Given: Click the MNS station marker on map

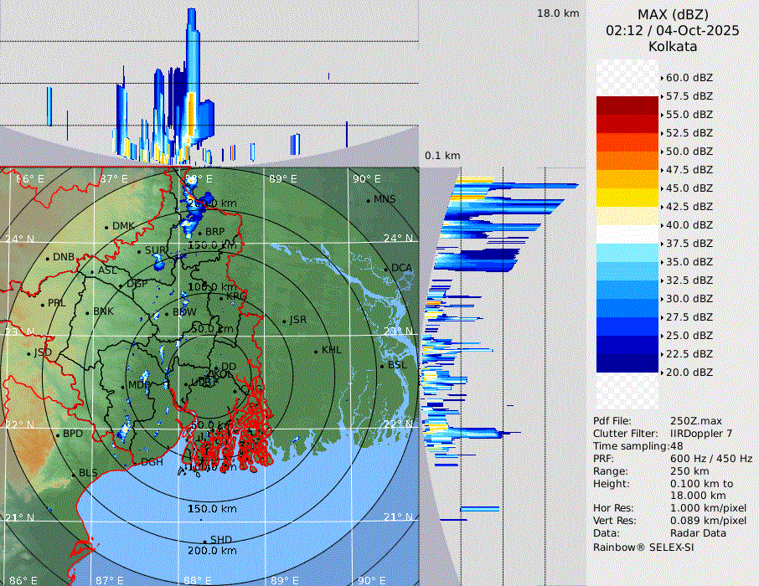Looking at the screenshot, I should pyautogui.click(x=369, y=200).
